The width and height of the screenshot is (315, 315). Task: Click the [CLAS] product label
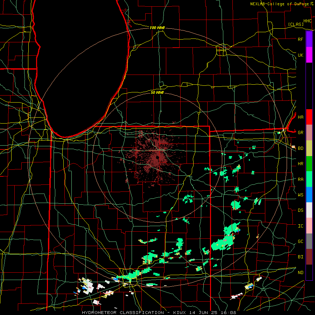tap(296, 24)
